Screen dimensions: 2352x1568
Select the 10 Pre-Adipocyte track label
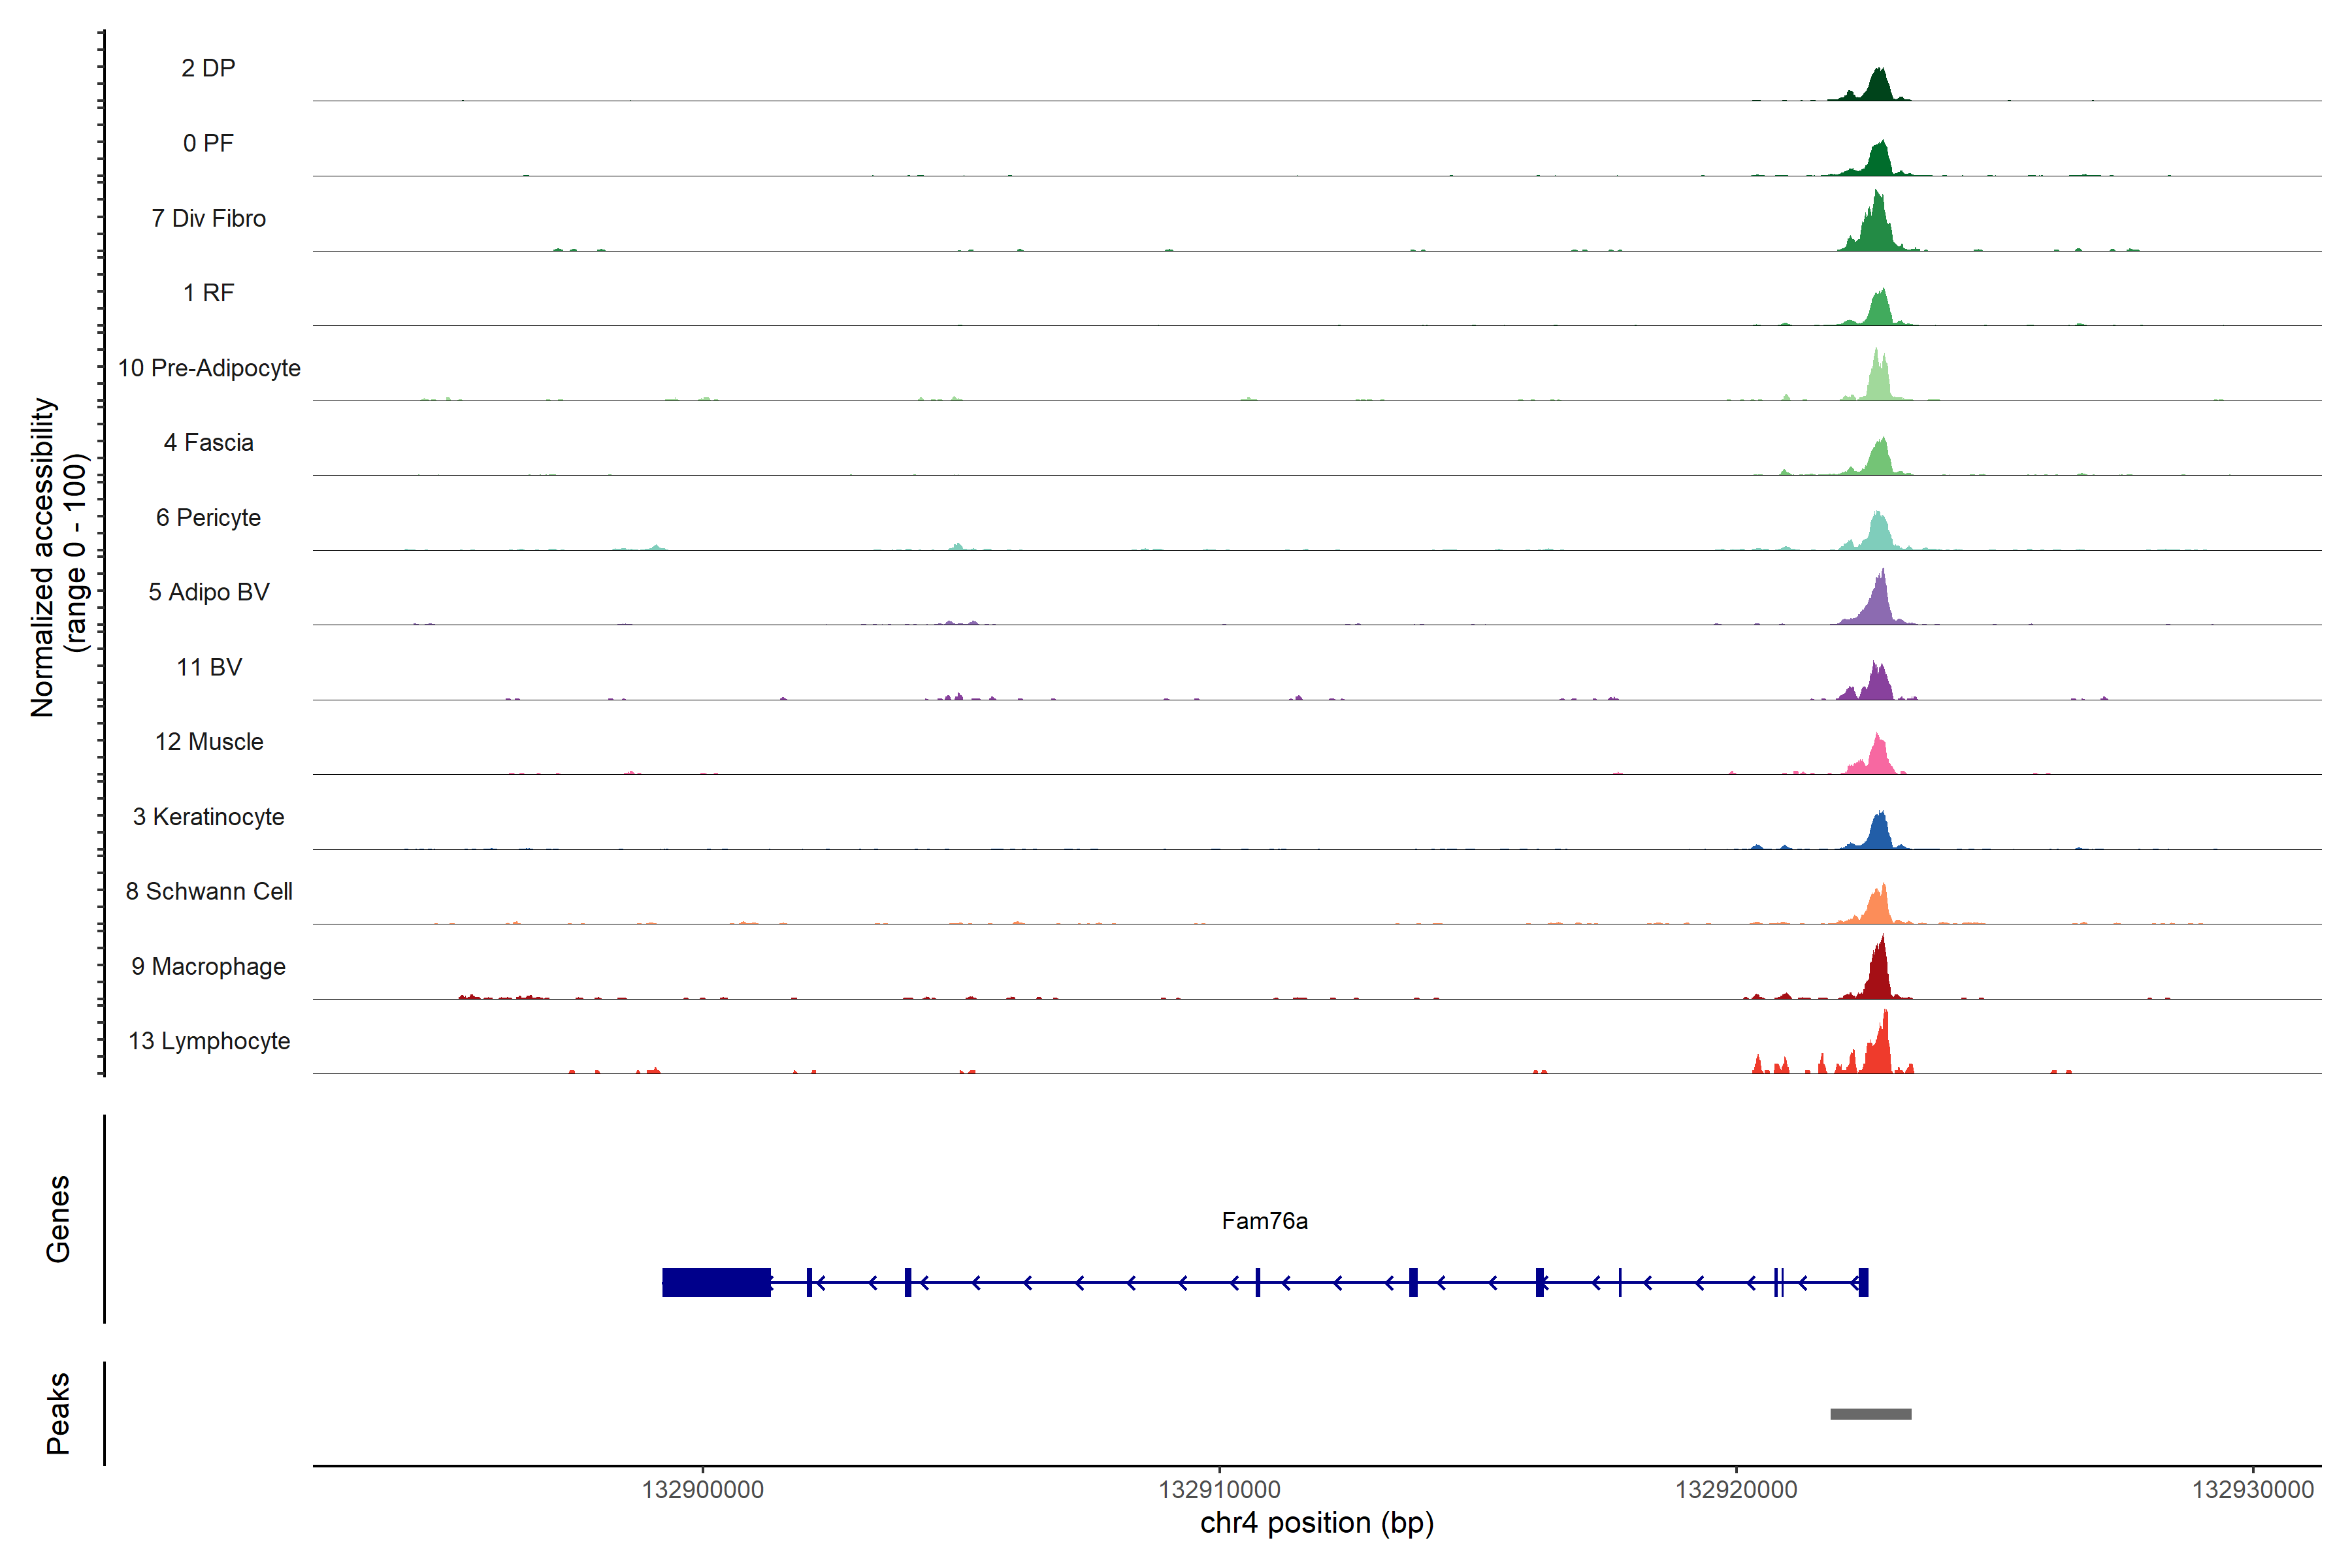pos(209,368)
